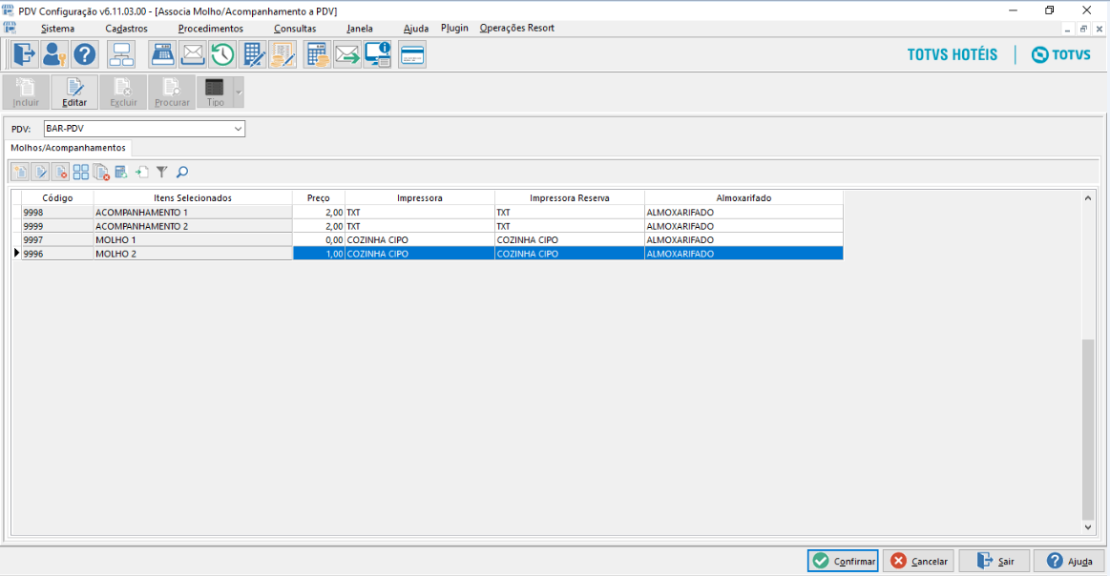Click the Impressora column header
Screen dimensions: 1110x576
tap(420, 198)
